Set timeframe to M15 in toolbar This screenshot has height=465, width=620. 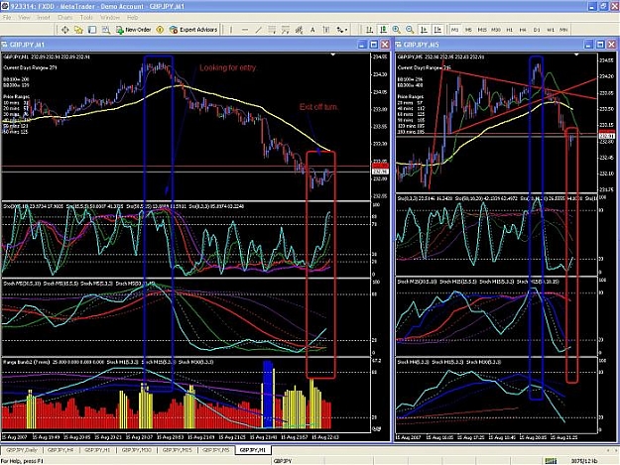pos(482,30)
